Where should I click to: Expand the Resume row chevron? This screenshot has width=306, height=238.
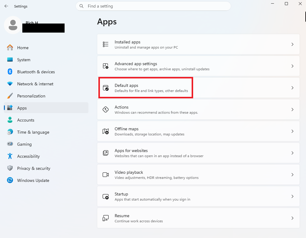coord(292,218)
